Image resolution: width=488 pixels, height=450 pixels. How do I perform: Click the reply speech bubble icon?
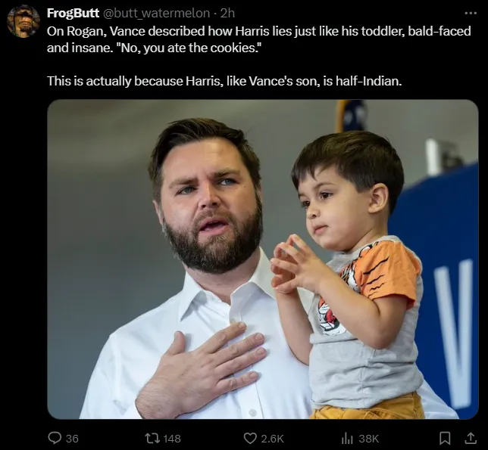click(54, 438)
